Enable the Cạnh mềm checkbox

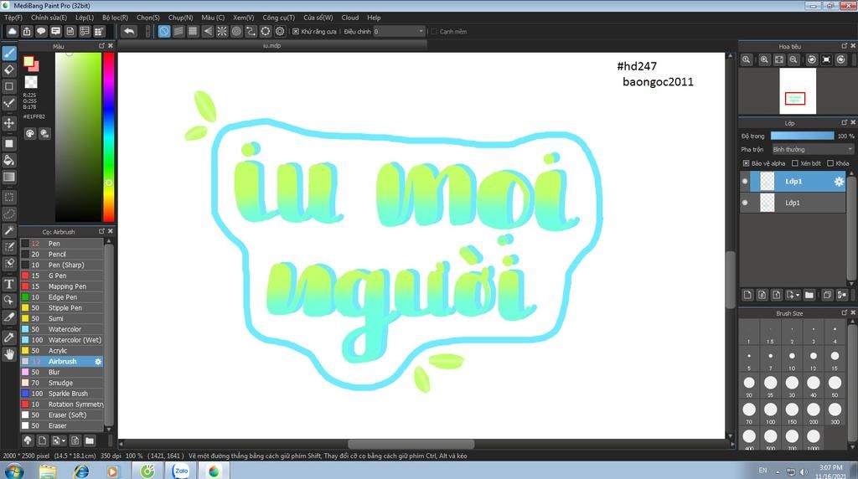(434, 32)
